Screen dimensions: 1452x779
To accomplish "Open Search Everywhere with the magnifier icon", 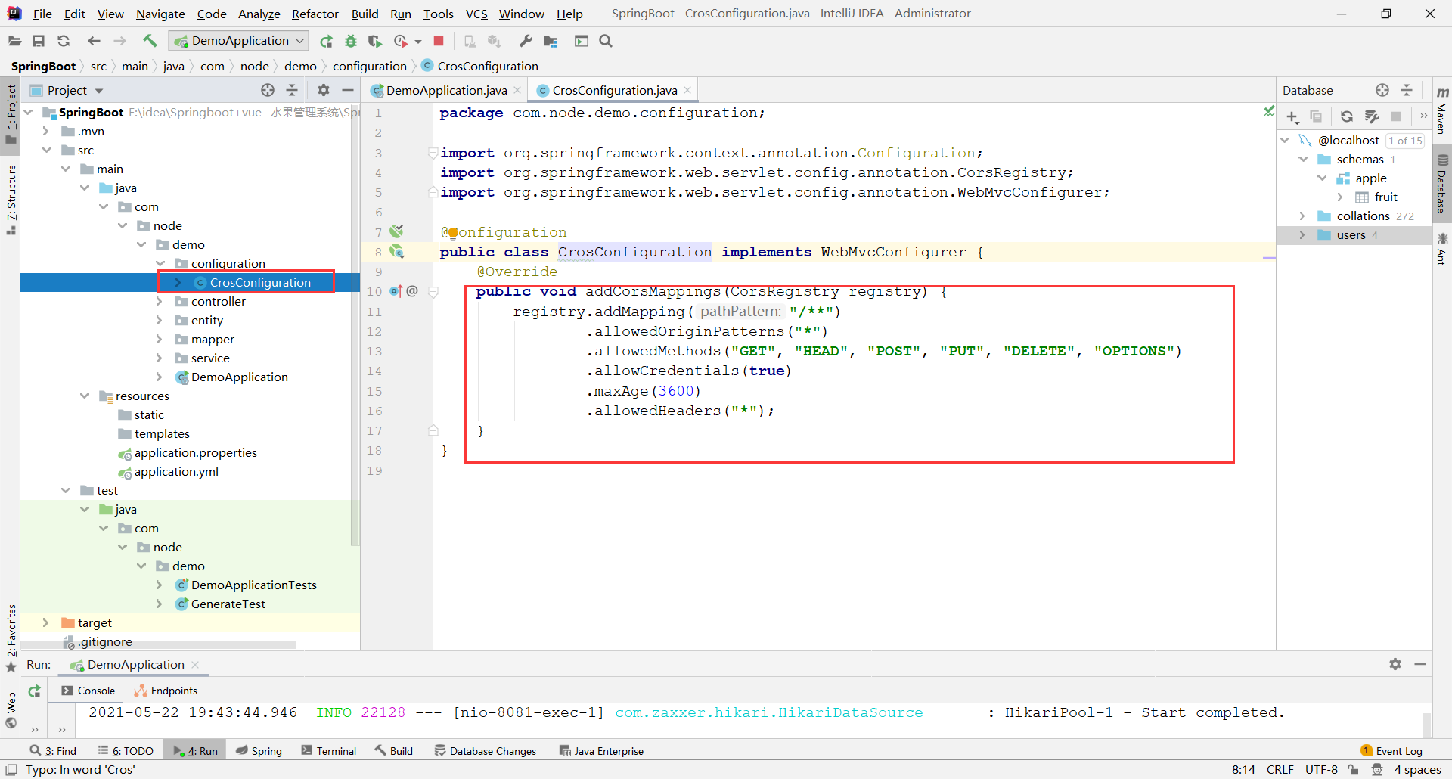I will tap(605, 41).
